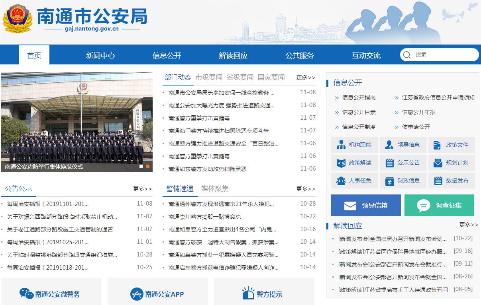The width and height of the screenshot is (481, 305).
Task: Click the 警方提示 alert icon
Action: (248, 294)
